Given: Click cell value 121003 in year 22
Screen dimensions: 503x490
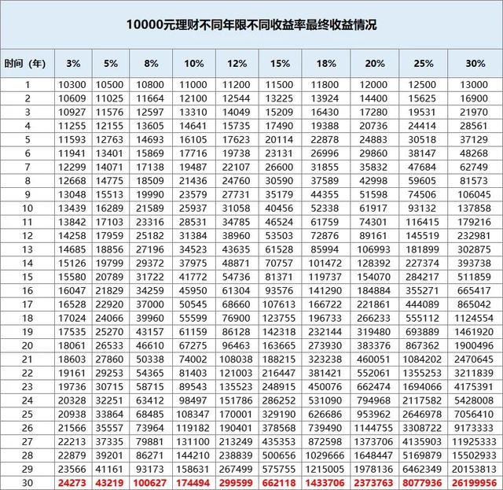Looking at the screenshot, I should click(x=236, y=373).
